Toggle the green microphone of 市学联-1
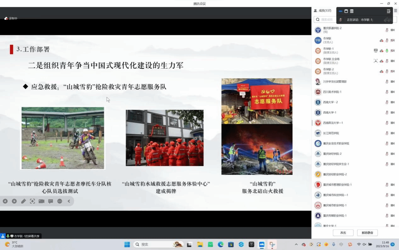This screenshot has height=250, width=399. click(x=387, y=51)
